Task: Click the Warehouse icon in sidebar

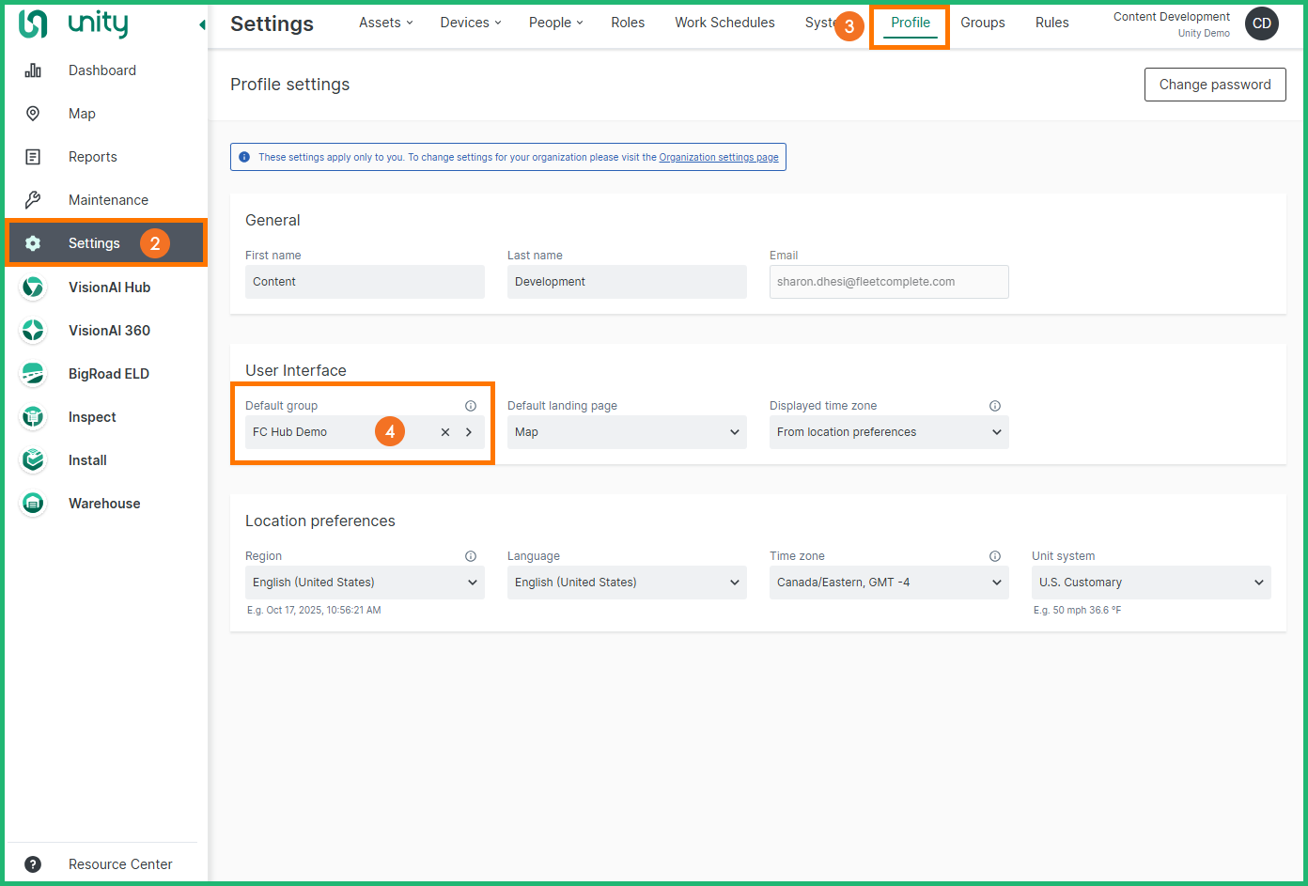Action: (33, 504)
